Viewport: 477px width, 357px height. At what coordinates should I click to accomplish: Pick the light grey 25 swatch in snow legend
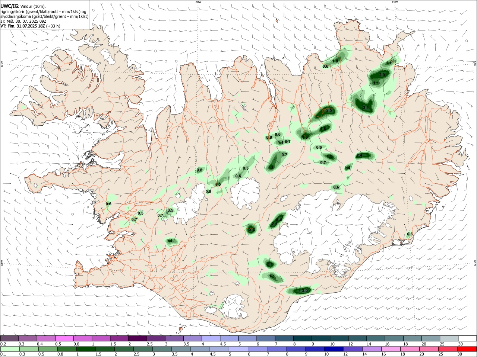449,339
